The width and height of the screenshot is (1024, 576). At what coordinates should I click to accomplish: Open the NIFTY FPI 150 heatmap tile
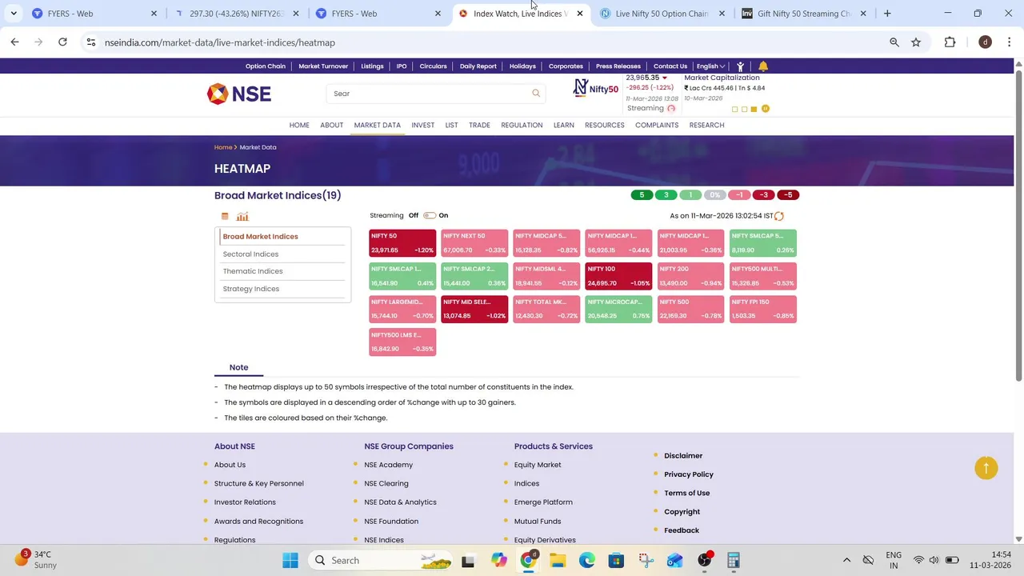click(763, 309)
